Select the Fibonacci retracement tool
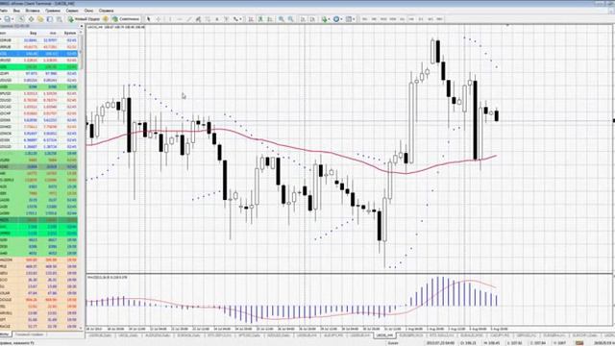The width and height of the screenshot is (615, 346). [x=208, y=19]
